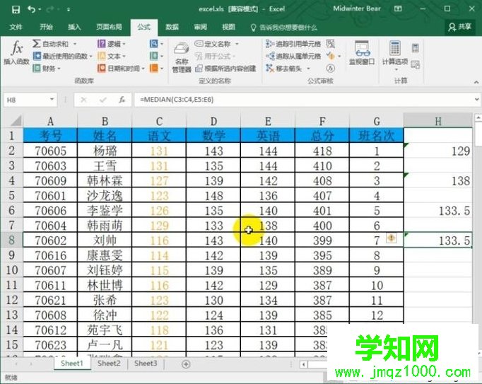Click Define Name icon

199,44
